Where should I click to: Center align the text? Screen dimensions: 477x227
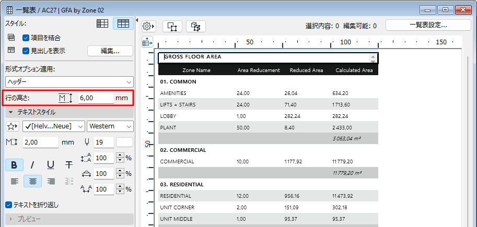pos(32,181)
